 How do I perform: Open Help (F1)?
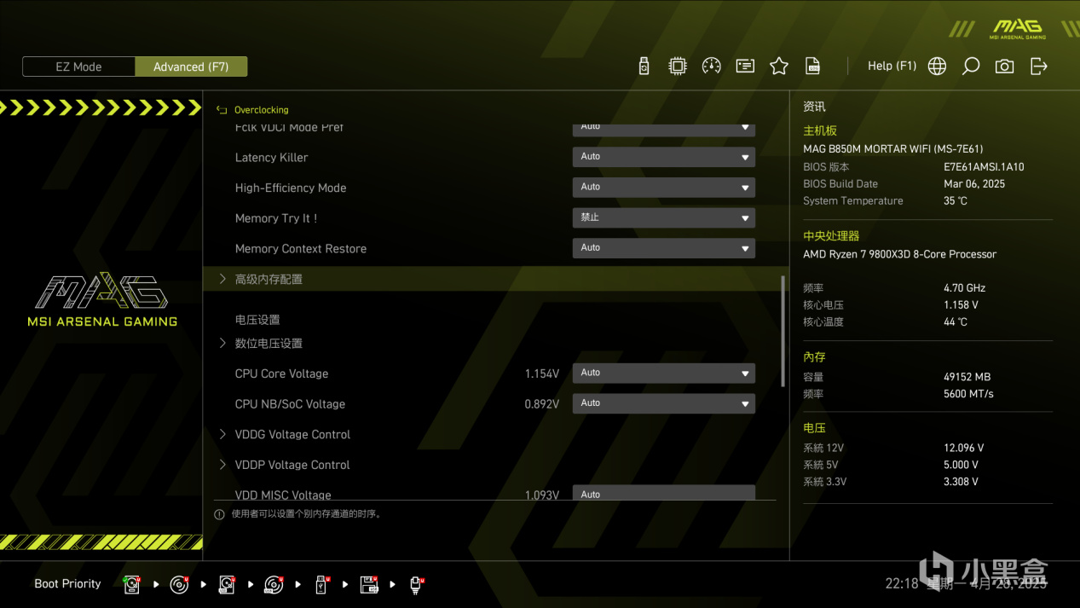point(892,66)
